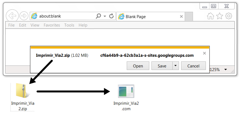Viewport: 240px width, 113px height.
Task: Click Cancel in the download prompt
Action: click(193, 66)
